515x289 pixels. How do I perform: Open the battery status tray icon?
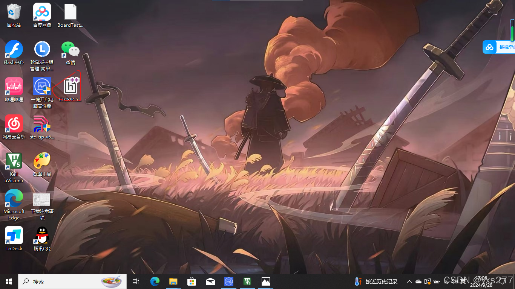click(x=437, y=281)
